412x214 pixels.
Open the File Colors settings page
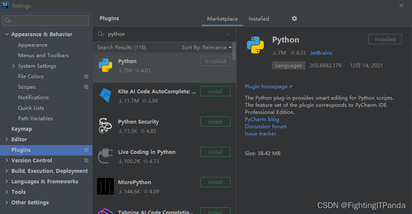(x=31, y=76)
